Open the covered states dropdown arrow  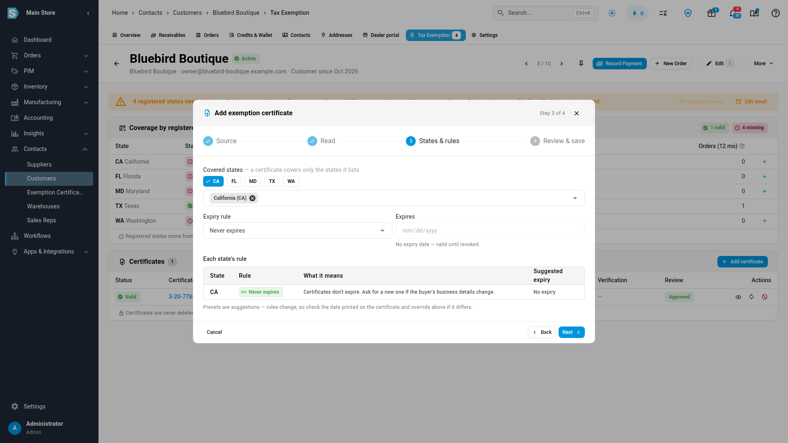coord(575,198)
